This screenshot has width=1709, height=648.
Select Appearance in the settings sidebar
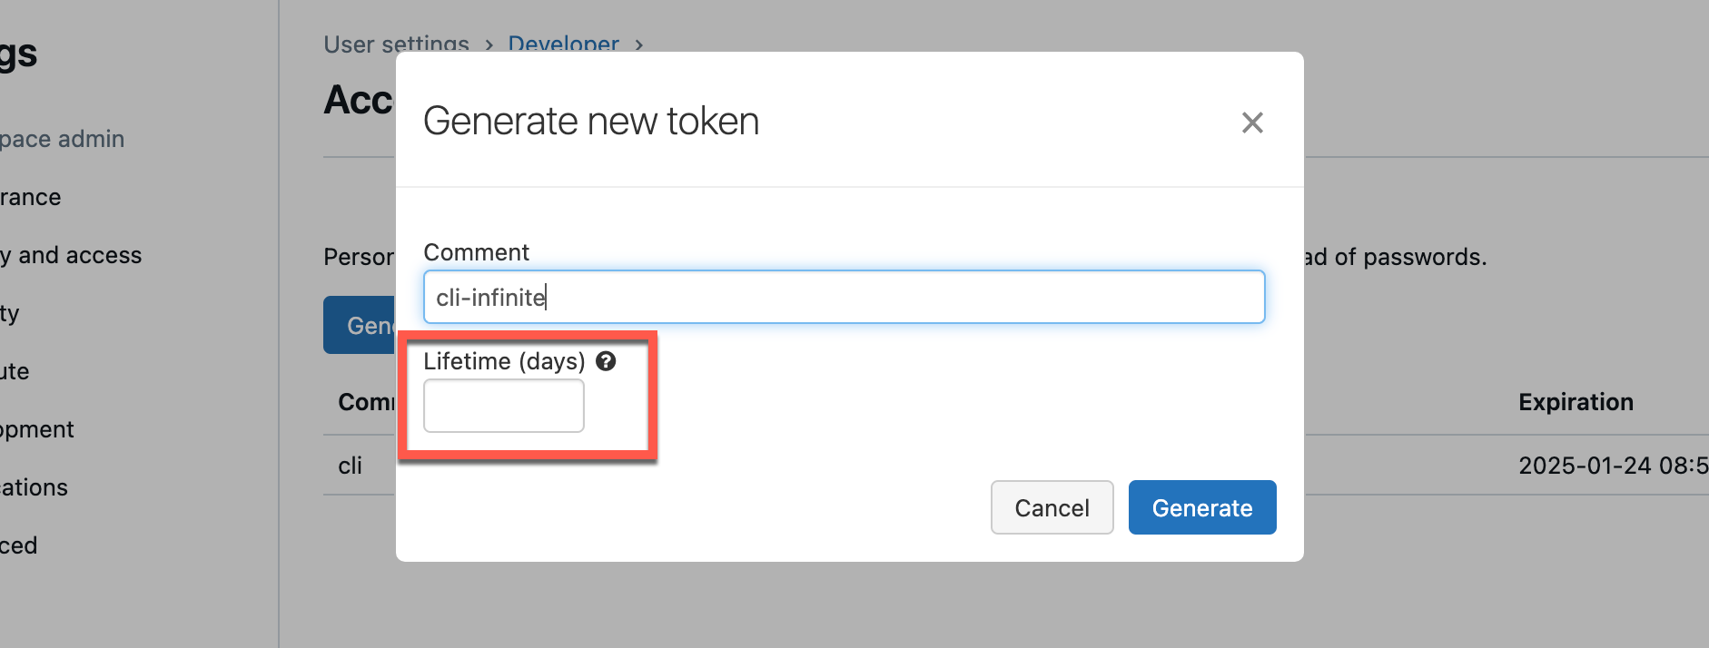(30, 197)
